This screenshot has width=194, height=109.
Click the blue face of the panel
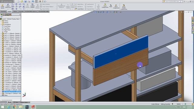tap(121, 52)
